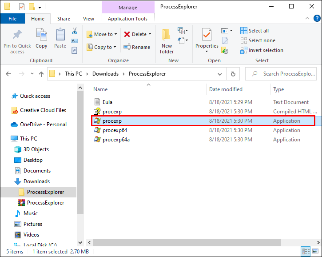Click the Copy ribbon icon

click(x=41, y=34)
